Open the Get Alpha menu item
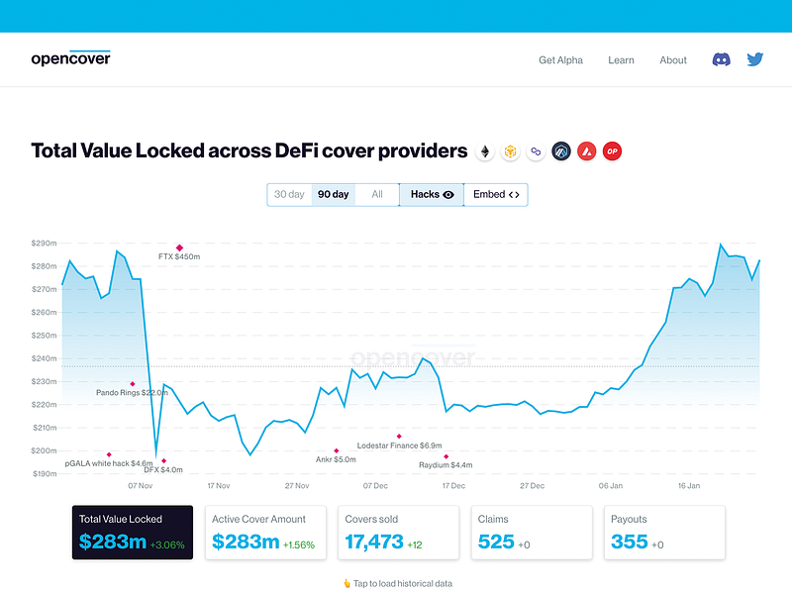 (x=559, y=60)
